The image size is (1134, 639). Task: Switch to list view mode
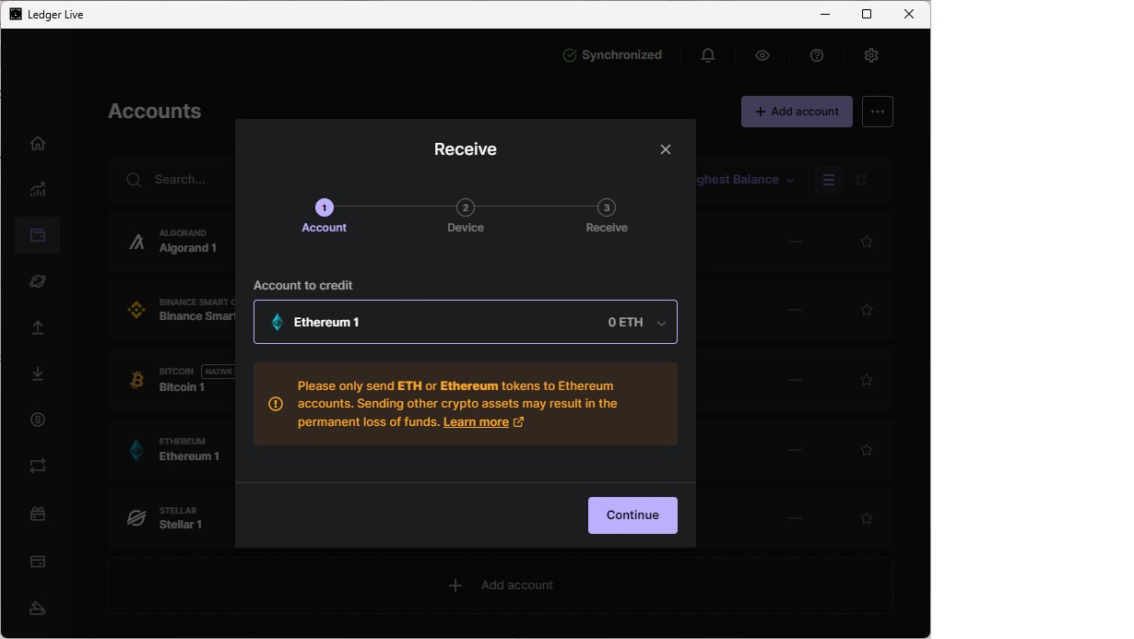point(829,180)
